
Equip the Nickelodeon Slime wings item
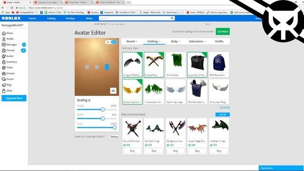tap(154, 92)
